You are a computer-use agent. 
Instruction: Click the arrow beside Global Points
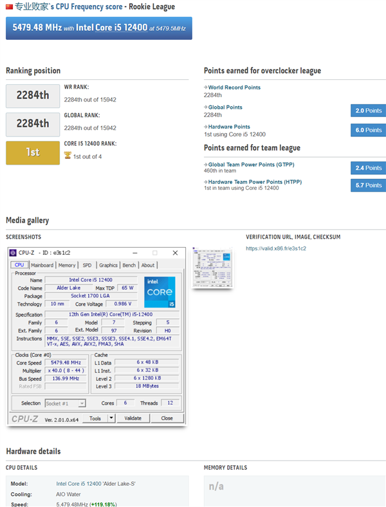click(x=206, y=107)
